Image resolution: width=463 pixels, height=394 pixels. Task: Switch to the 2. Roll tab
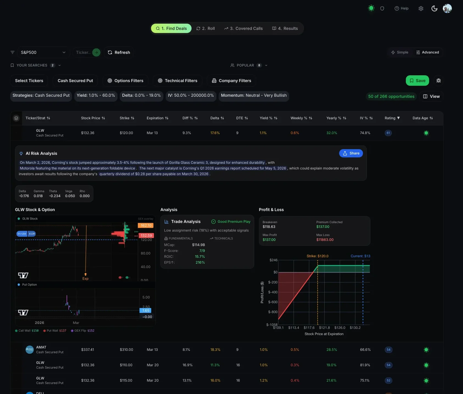tap(206, 28)
